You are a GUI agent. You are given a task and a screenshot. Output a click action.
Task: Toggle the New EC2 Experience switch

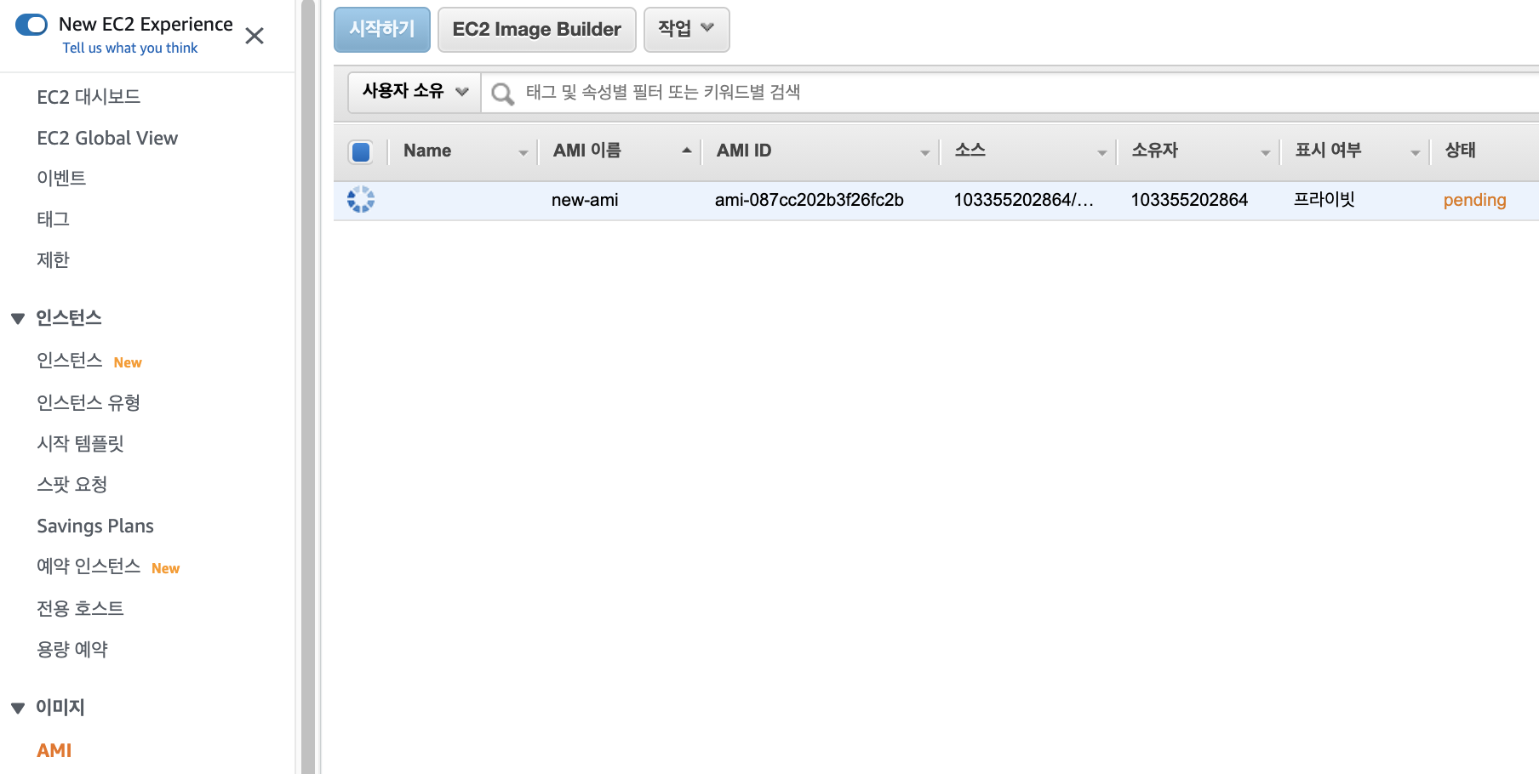31,25
